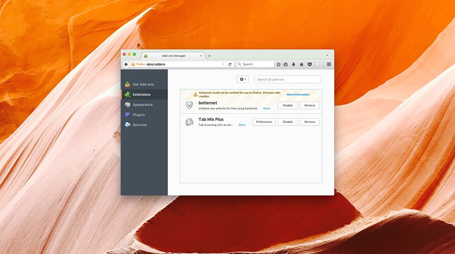Select the betternet extension title
The image size is (455, 254).
click(208, 103)
